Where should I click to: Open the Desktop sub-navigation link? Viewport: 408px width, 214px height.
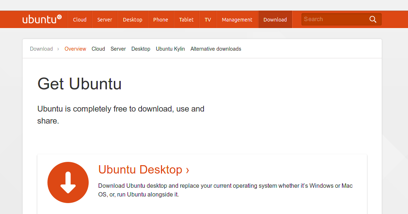[x=141, y=49]
